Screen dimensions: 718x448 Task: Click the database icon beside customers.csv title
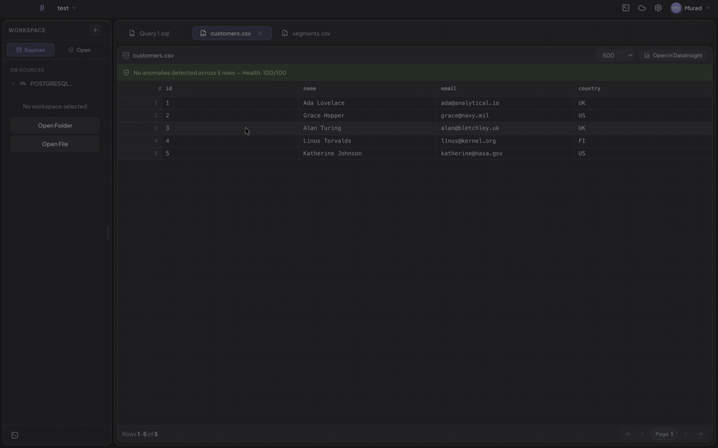126,55
